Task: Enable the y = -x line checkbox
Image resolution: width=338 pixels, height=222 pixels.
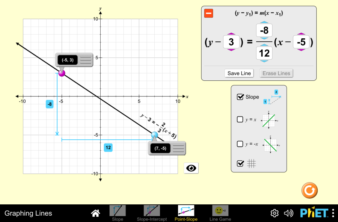Action: pyautogui.click(x=240, y=144)
